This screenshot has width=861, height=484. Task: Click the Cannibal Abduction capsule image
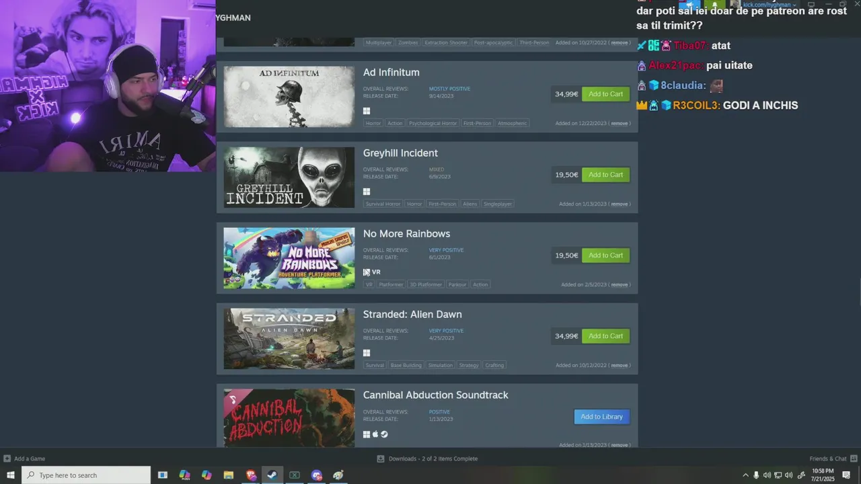click(x=289, y=417)
